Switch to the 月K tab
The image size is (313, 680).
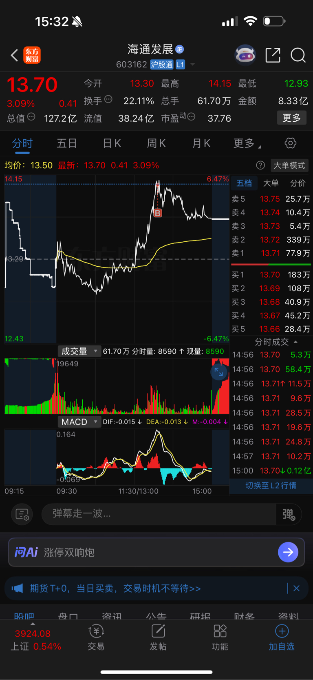[x=201, y=143]
